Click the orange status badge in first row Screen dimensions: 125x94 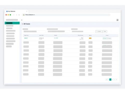click(x=90, y=38)
